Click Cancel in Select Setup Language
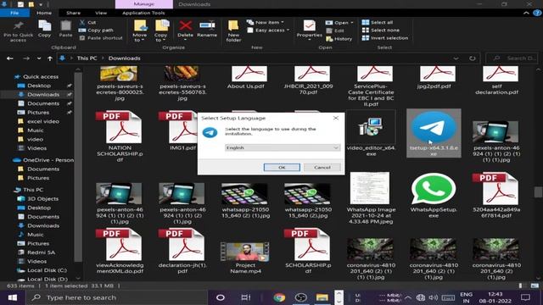Image resolution: width=543 pixels, height=305 pixels. click(x=322, y=168)
